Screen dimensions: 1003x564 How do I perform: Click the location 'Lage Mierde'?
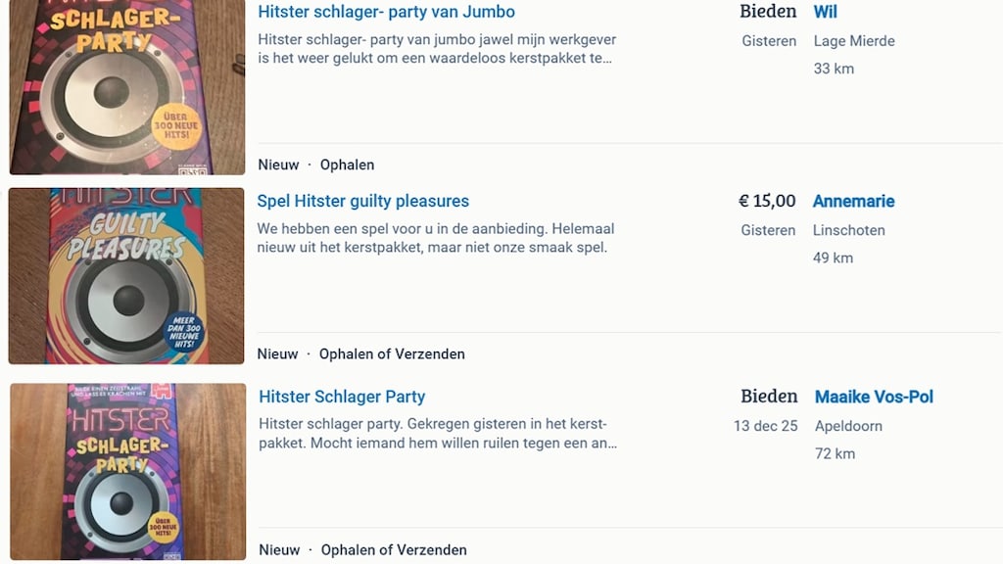click(x=853, y=41)
